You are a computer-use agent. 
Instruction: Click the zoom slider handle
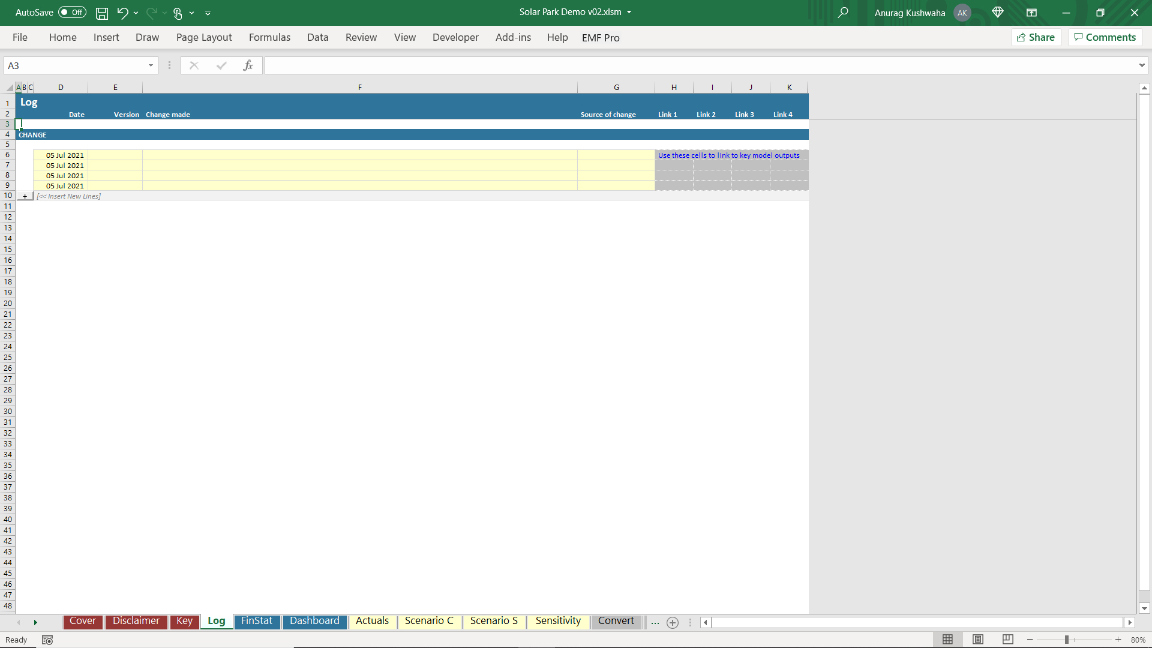point(1067,640)
